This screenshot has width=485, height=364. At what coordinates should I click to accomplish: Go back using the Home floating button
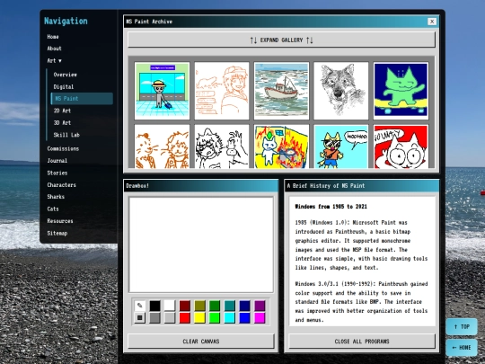(x=462, y=347)
